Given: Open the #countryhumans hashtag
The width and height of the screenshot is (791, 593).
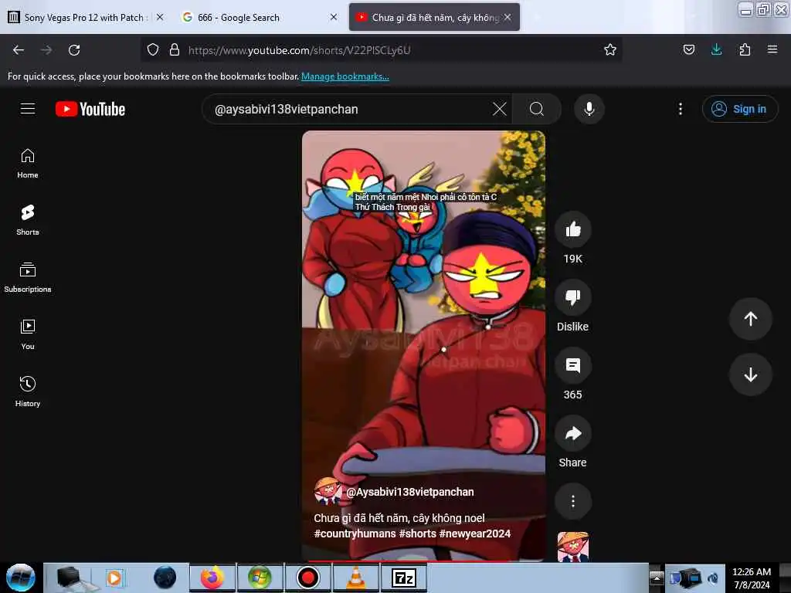Looking at the screenshot, I should (x=355, y=534).
